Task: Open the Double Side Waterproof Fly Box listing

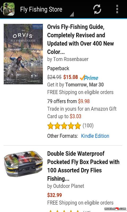Action: 83,166
